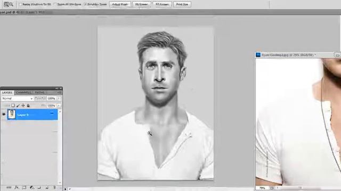The width and height of the screenshot is (341, 191).
Task: Click the Layer 5 thumbnail
Action: click(12, 115)
